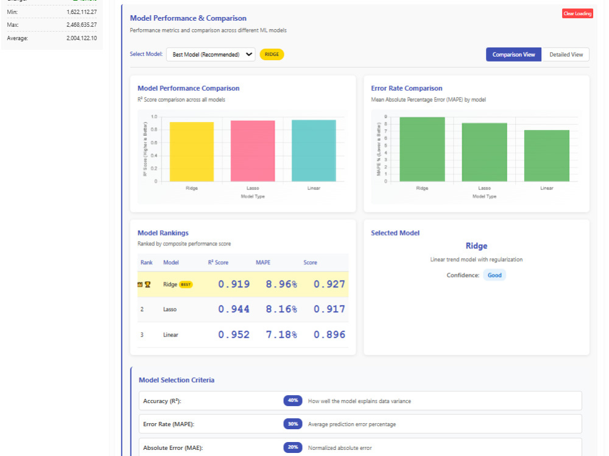
Task: Choose Best Model (Recommended) from model selector
Action: click(210, 54)
